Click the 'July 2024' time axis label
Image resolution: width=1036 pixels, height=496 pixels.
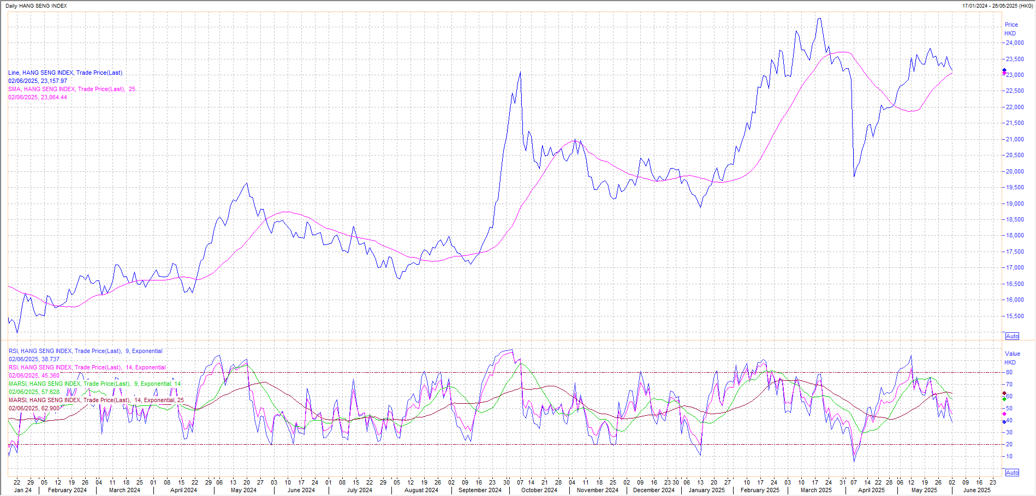pyautogui.click(x=359, y=490)
